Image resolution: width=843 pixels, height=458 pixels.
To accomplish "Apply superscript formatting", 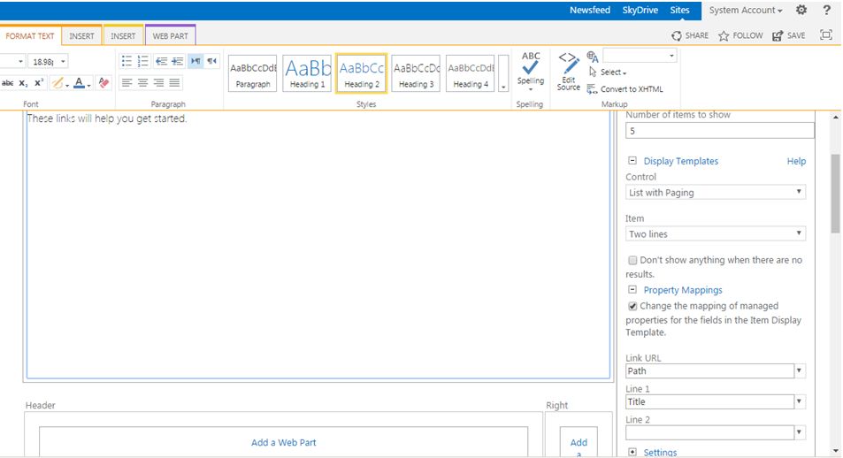I will tap(39, 83).
